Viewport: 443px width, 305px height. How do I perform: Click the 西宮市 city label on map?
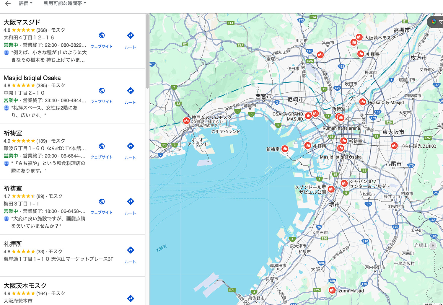tap(263, 96)
